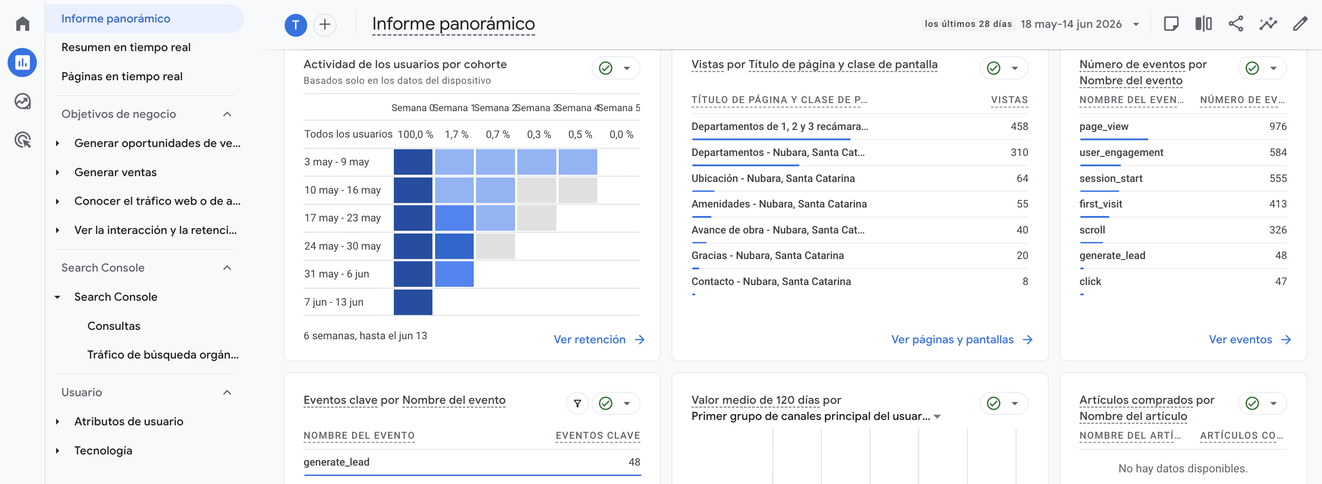This screenshot has width=1322, height=484.
Task: Click session_start event row
Action: tap(1182, 178)
